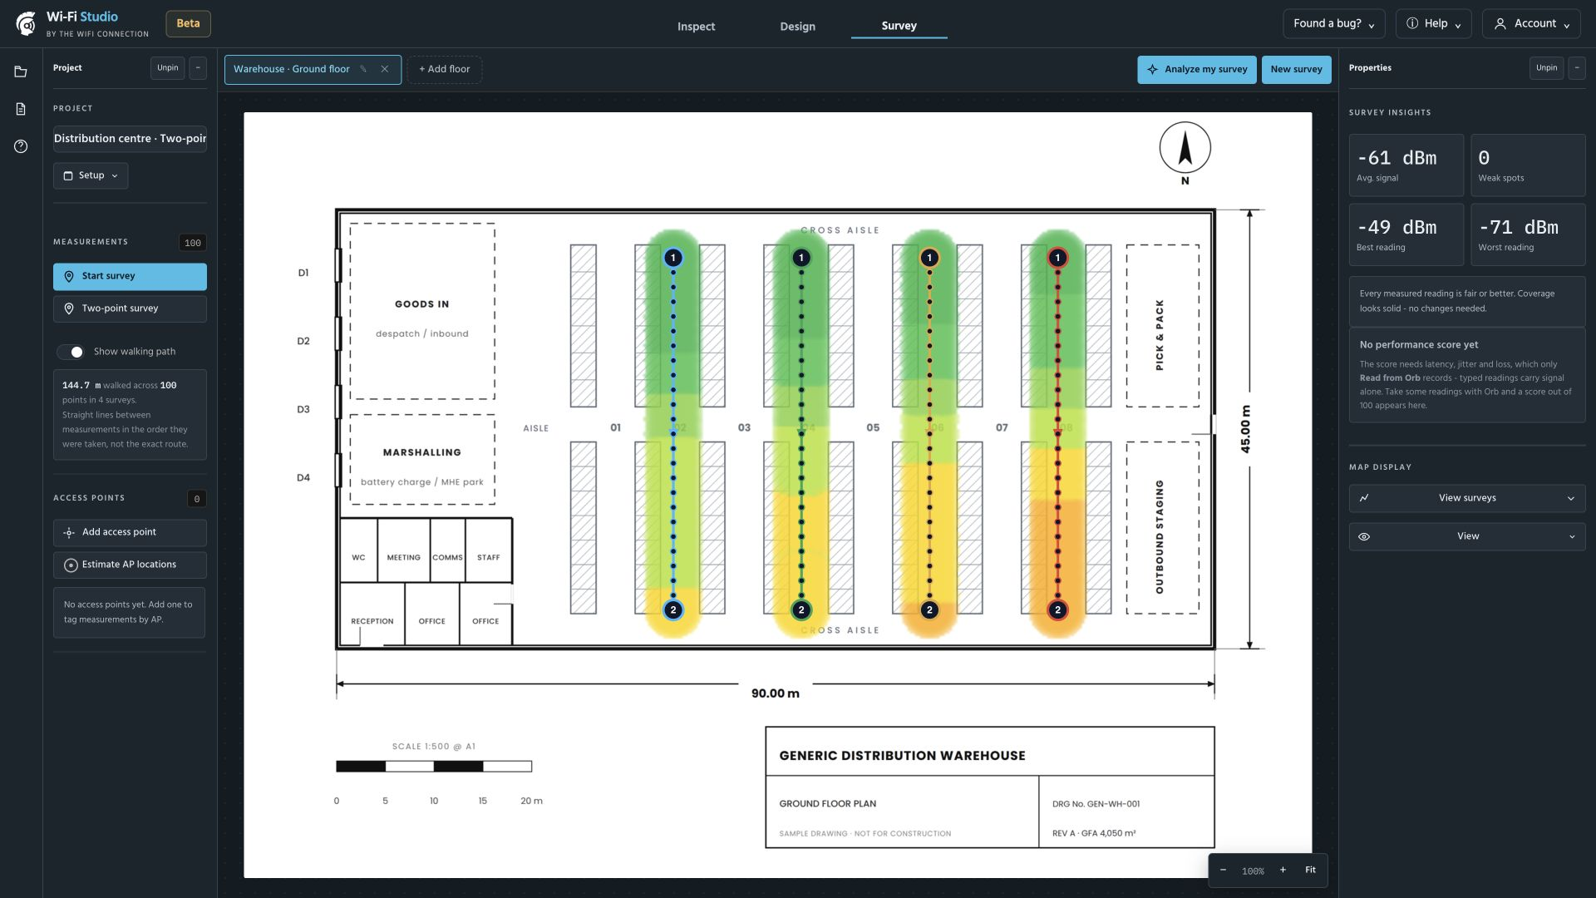
Task: Click the Start survey button
Action: tap(130, 276)
